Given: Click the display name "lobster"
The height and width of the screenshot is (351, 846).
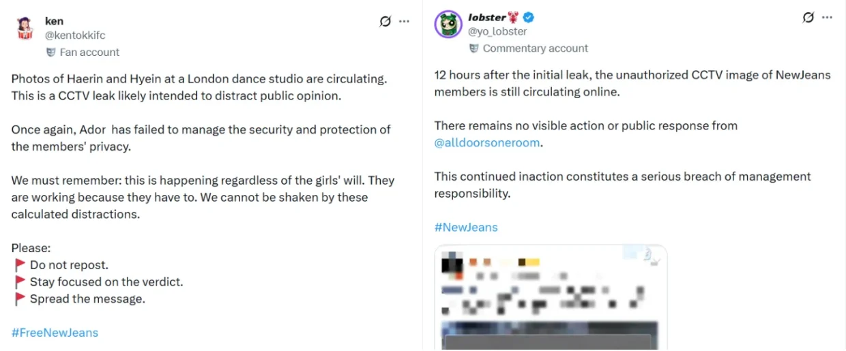Looking at the screenshot, I should 487,18.
